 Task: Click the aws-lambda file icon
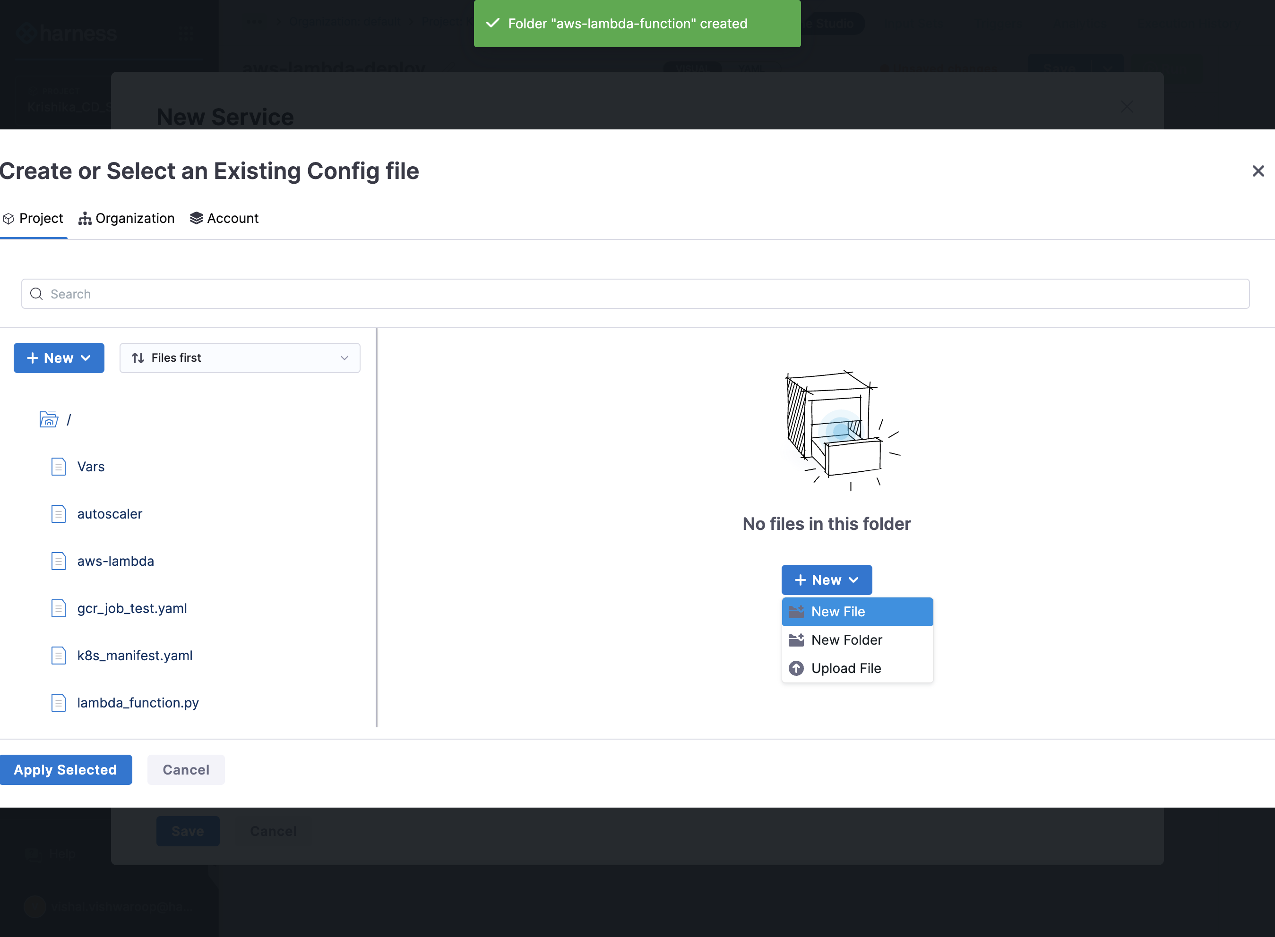[x=59, y=561]
